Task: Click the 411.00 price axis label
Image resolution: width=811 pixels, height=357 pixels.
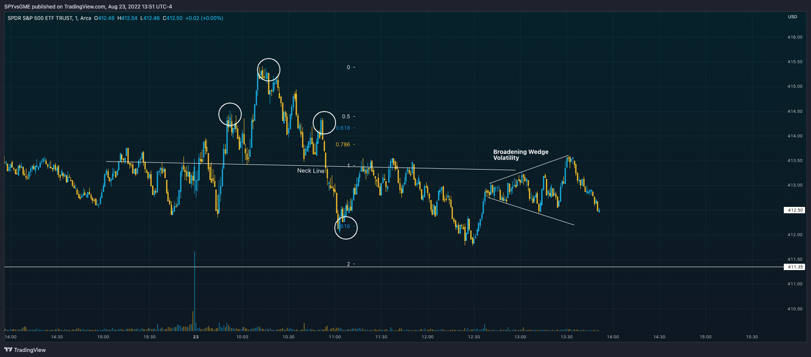Action: (x=795, y=284)
